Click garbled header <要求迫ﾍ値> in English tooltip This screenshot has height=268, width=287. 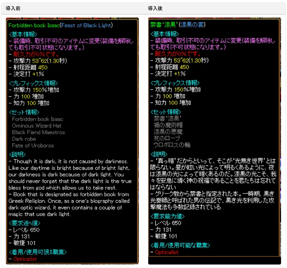(25, 223)
